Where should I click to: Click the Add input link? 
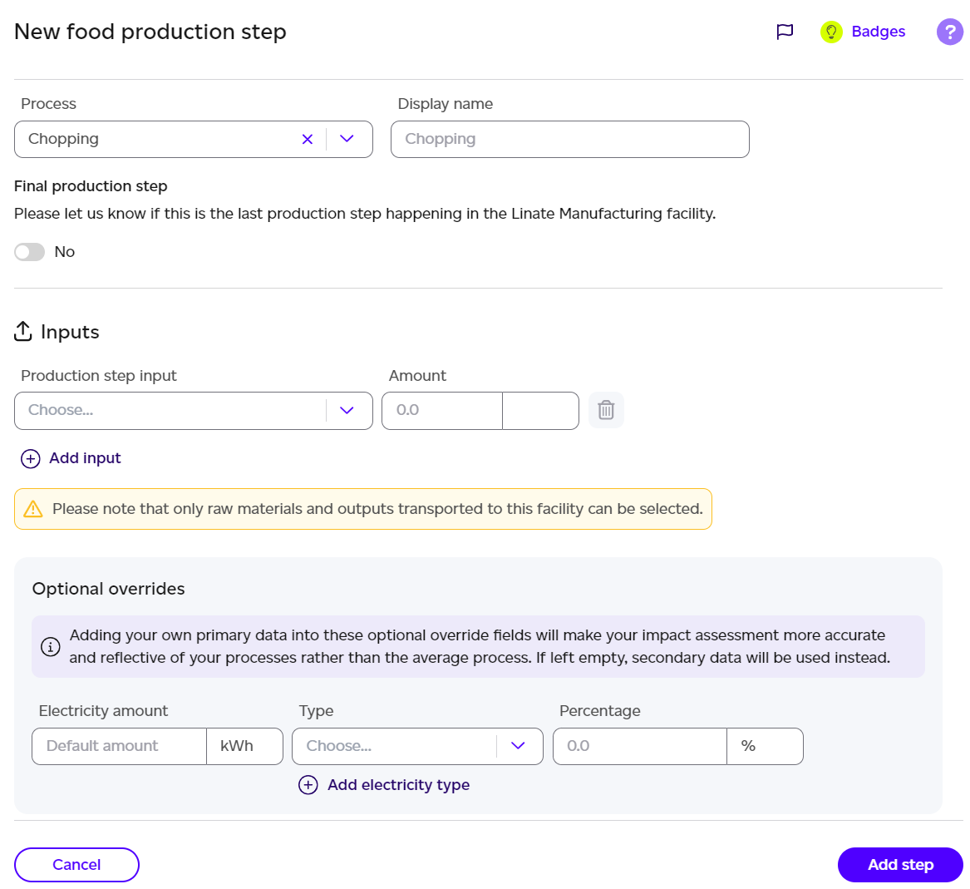point(85,458)
